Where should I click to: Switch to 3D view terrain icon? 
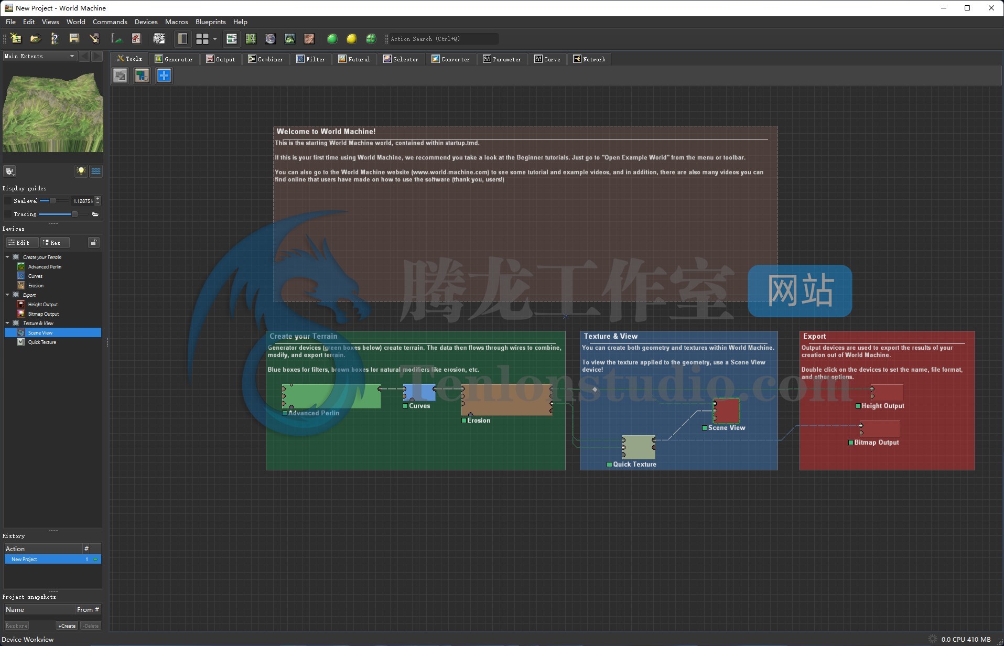pos(289,39)
